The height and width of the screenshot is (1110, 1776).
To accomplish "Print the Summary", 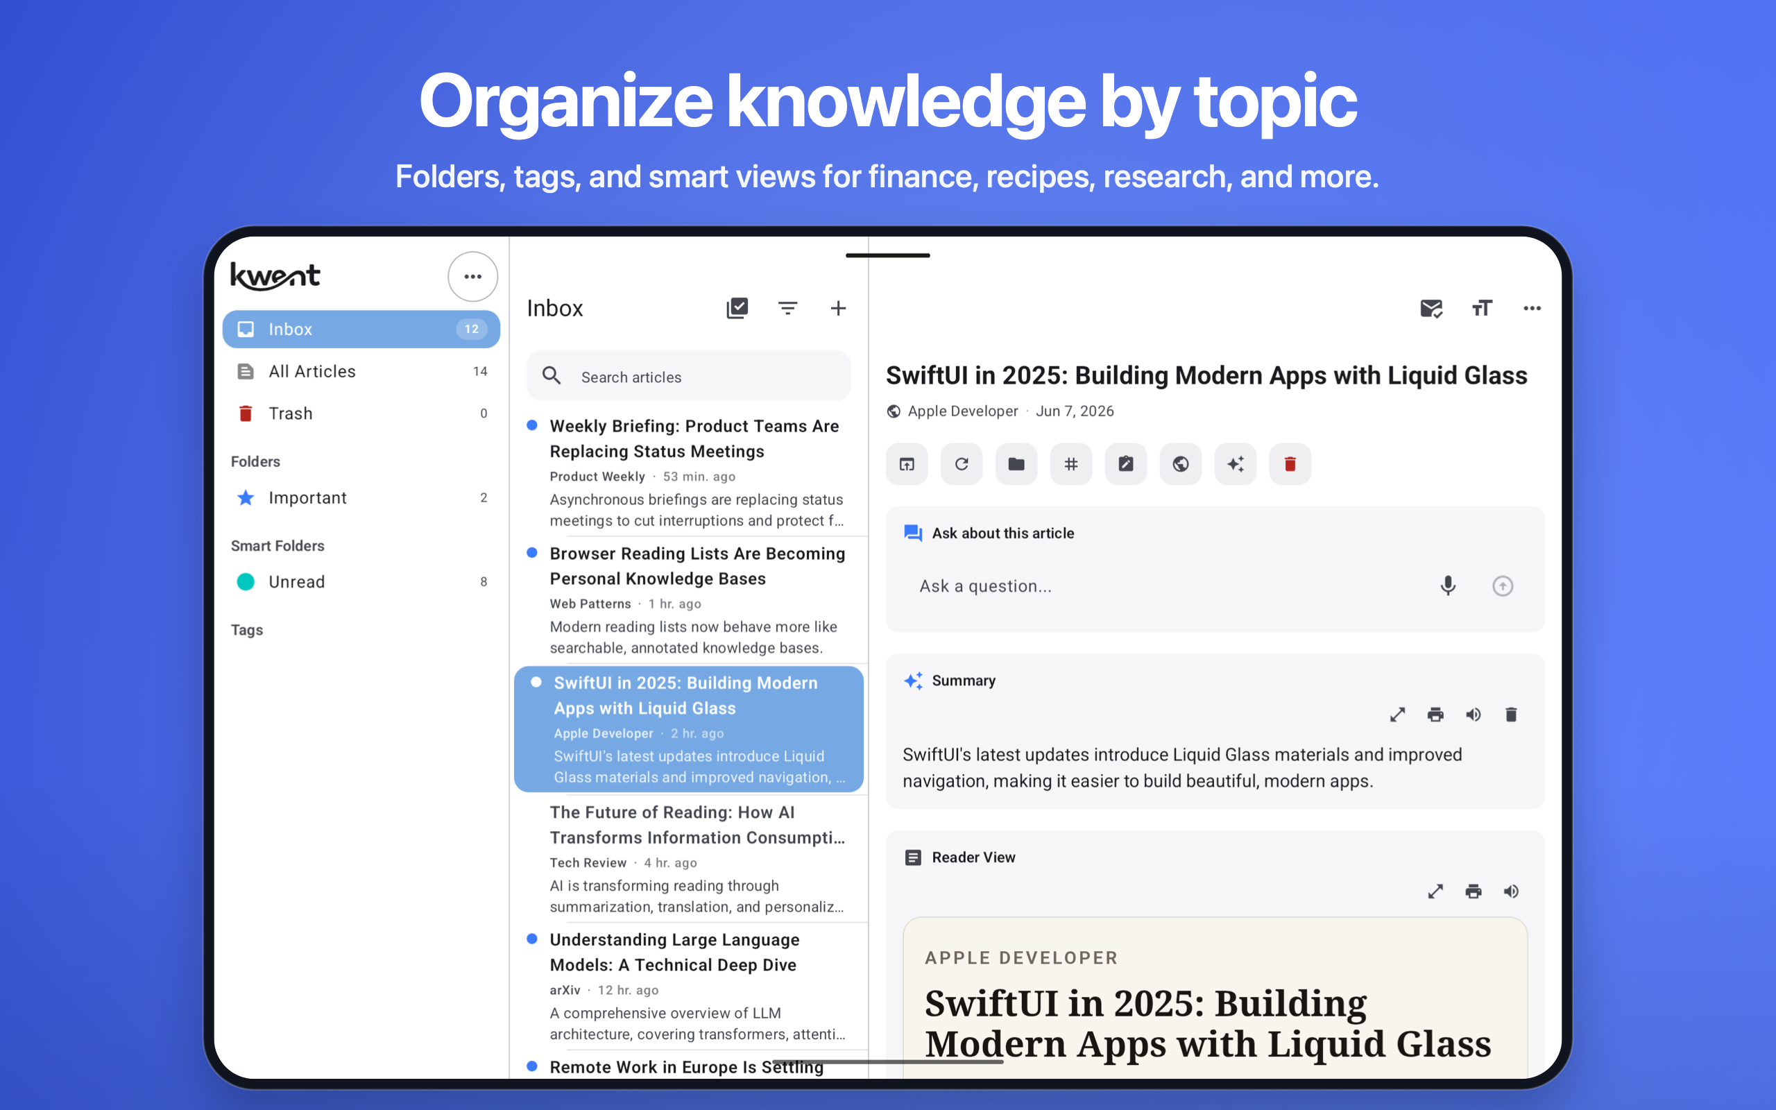I will (x=1435, y=715).
